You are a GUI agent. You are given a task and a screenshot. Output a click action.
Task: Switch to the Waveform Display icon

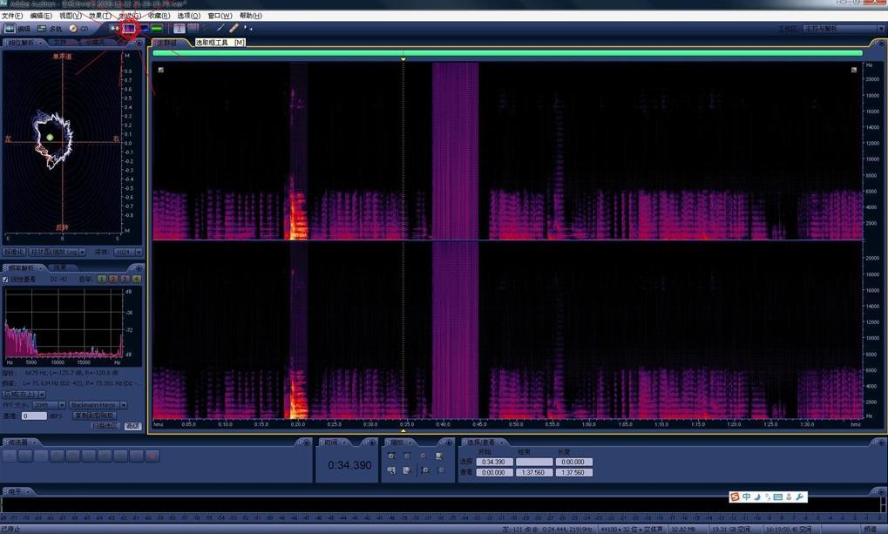115,28
